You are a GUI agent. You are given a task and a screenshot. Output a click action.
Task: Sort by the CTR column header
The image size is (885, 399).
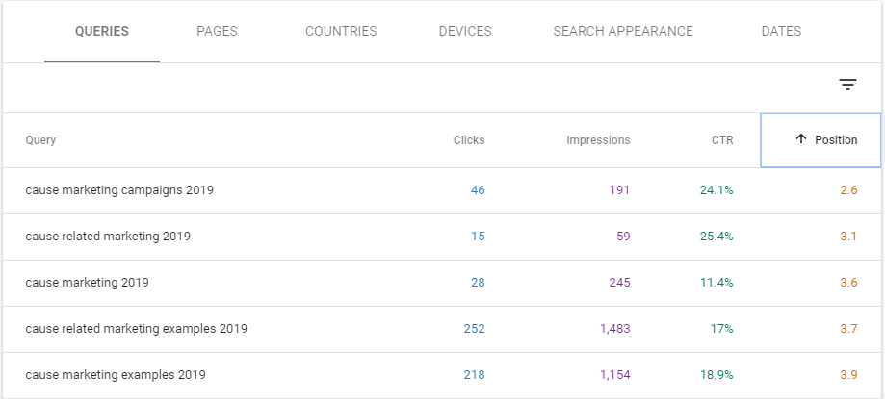coord(721,140)
